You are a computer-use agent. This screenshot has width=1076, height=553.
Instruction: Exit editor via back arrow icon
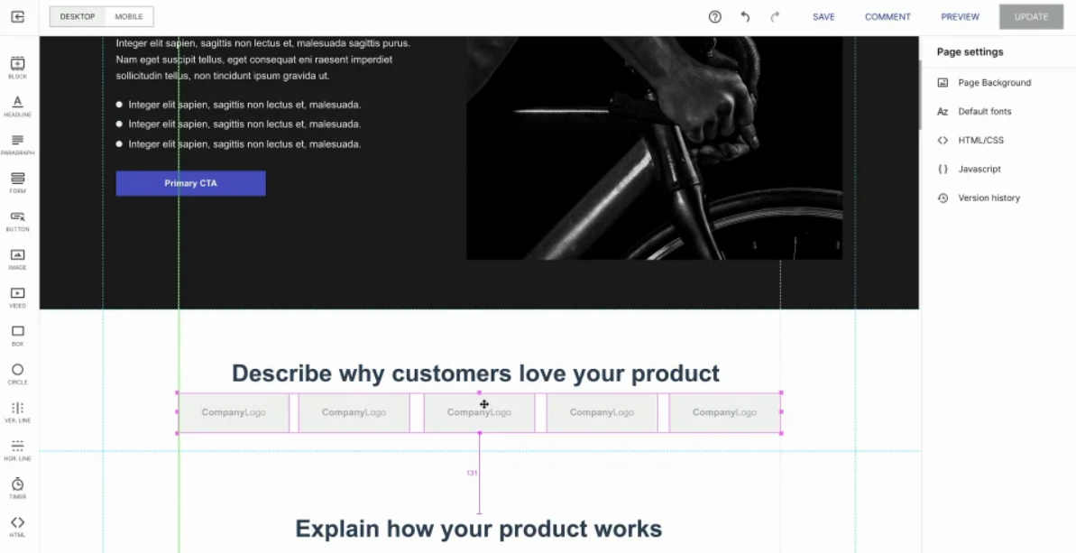pyautogui.click(x=18, y=16)
